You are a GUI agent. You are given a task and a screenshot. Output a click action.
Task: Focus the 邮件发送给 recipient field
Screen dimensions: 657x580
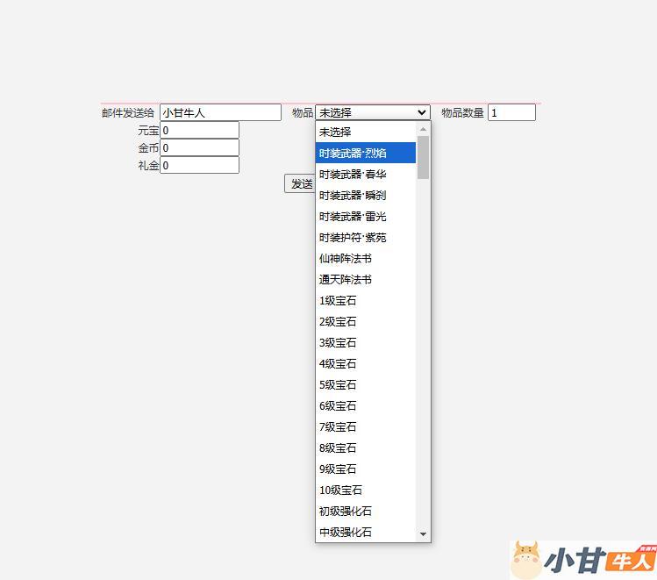[220, 112]
